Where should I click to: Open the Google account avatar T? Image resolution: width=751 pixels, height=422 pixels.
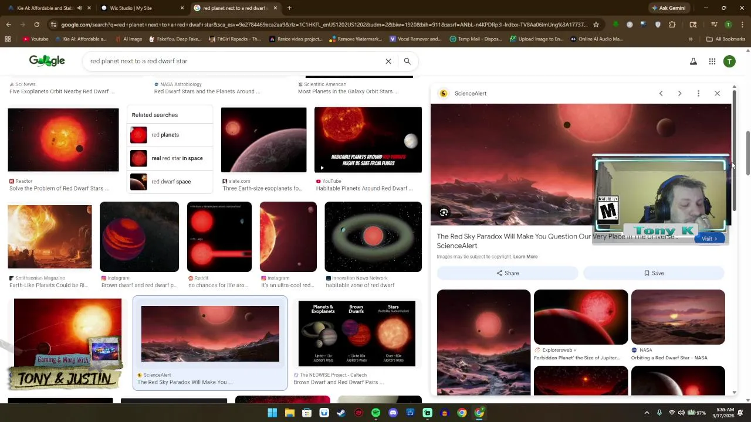point(729,61)
